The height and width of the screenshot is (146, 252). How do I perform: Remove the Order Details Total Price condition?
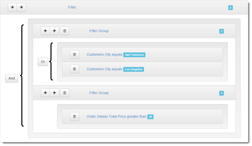(74, 117)
